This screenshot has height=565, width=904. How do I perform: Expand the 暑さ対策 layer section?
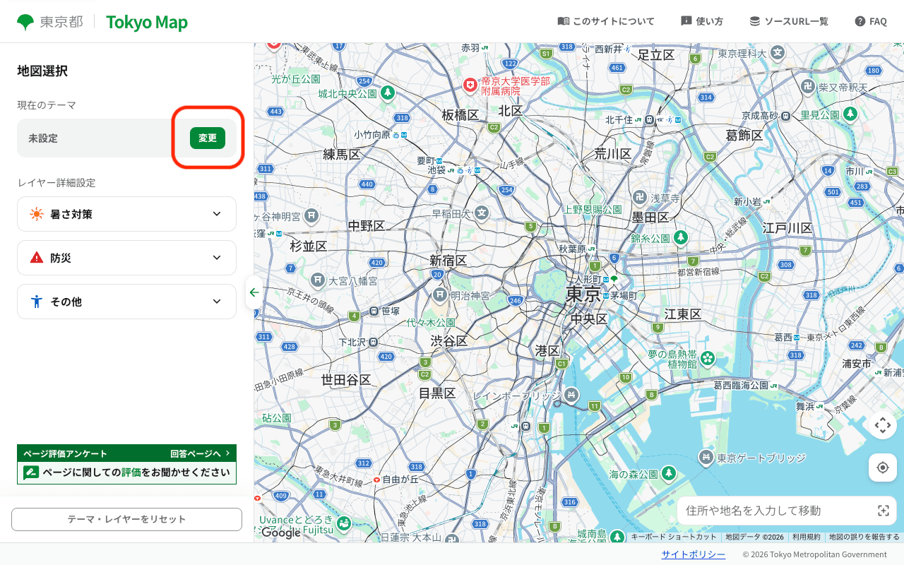(x=126, y=214)
